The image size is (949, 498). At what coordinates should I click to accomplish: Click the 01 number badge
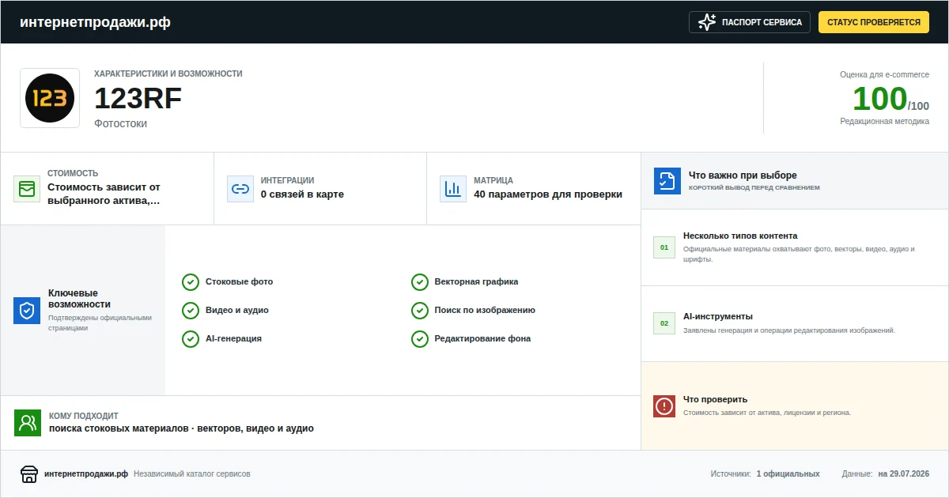[x=664, y=247]
